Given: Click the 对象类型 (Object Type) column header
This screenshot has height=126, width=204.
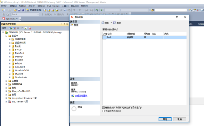Looking at the screenshot, I should pos(134,34).
